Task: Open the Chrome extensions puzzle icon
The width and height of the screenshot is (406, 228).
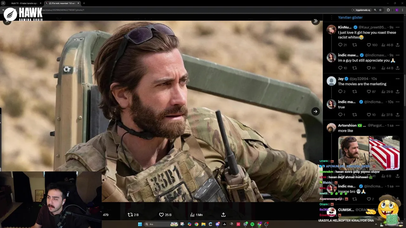Action: [x=388, y=10]
